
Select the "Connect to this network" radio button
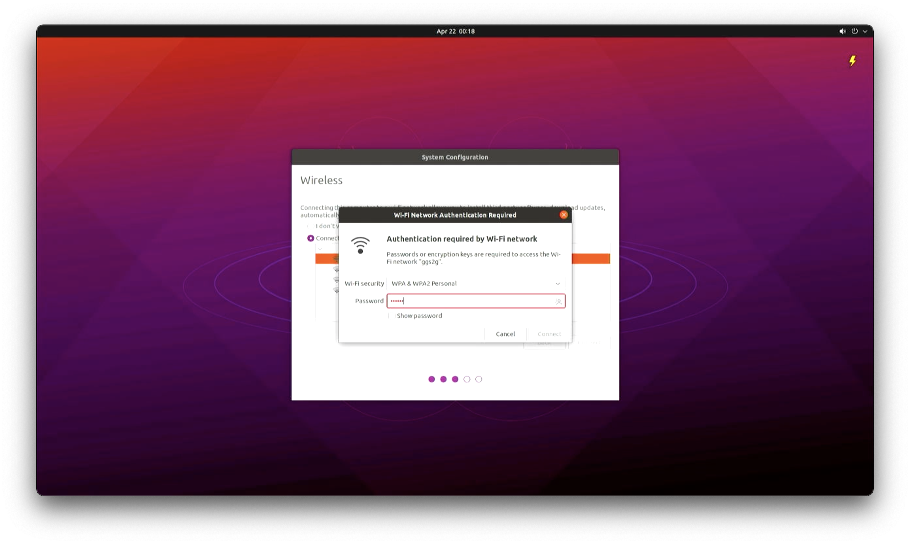tap(311, 238)
